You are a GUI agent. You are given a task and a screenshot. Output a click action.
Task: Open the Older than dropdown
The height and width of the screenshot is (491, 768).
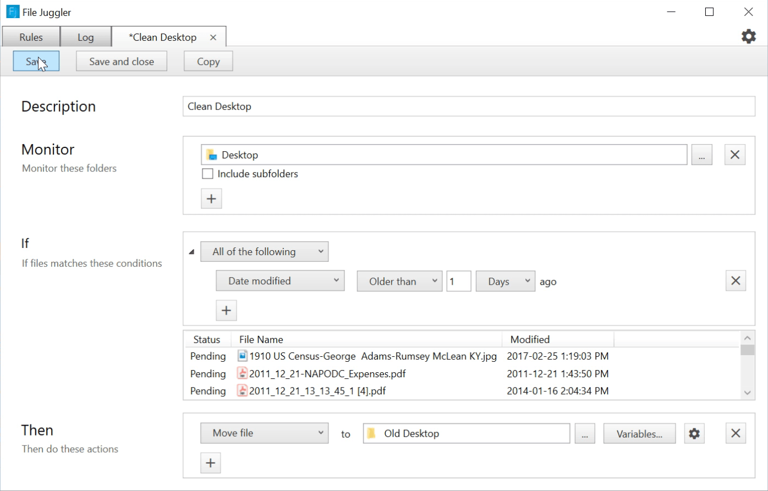coord(399,281)
